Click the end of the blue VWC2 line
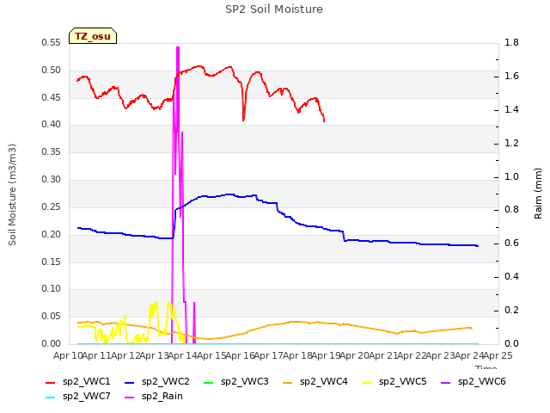The height and width of the screenshot is (413, 550). tap(478, 246)
